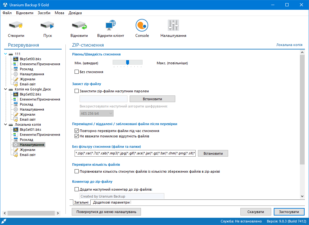
Task: Click the Створити toolbar icon
Action: 16,25
